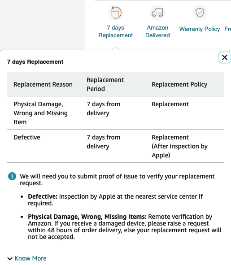Expand the Know More chevron
231x265 pixels.
click(x=10, y=259)
